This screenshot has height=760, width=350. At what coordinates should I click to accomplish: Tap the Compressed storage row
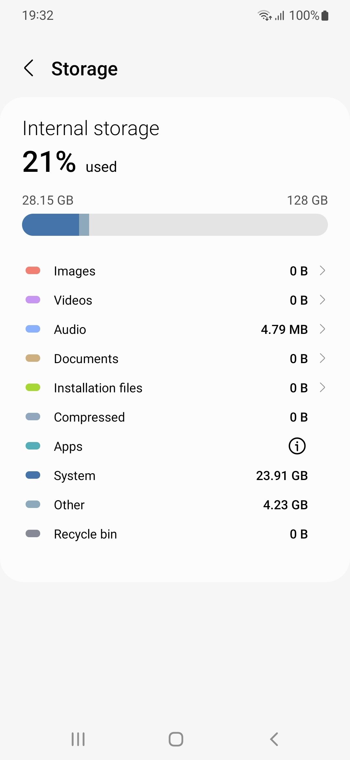pos(175,417)
